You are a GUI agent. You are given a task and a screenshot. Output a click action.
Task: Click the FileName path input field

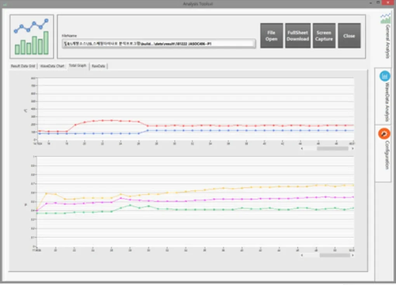(158, 44)
